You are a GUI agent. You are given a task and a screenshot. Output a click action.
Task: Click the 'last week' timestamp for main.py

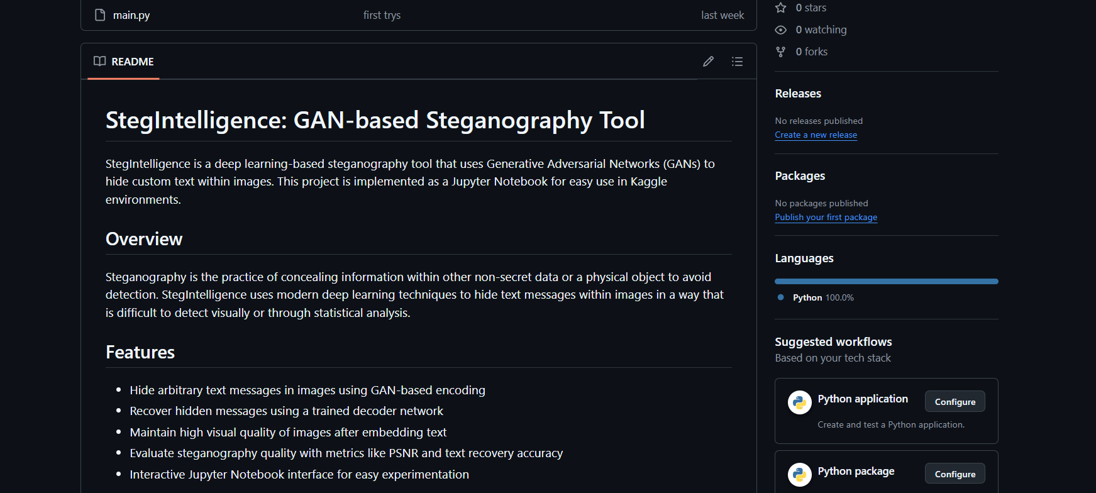[x=722, y=15]
